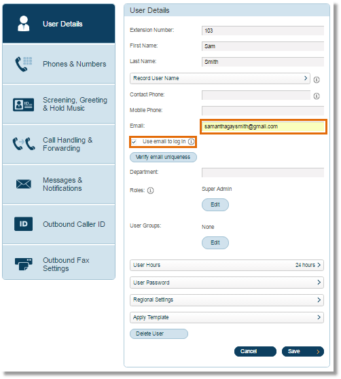Click the empty Department field
Viewport: 341px width, 379px height.
click(x=263, y=173)
